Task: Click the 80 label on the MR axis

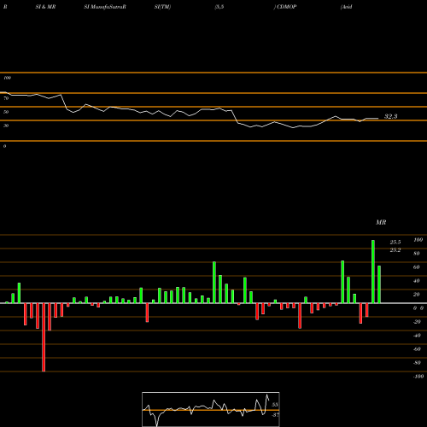Action: click(417, 254)
